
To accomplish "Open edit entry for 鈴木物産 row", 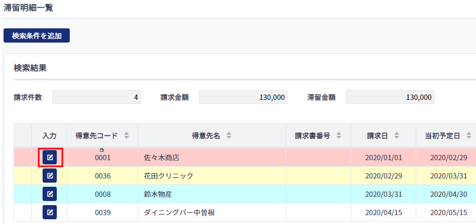I will tap(50, 194).
